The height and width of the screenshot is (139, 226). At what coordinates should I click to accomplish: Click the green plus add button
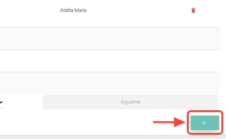pos(205,123)
